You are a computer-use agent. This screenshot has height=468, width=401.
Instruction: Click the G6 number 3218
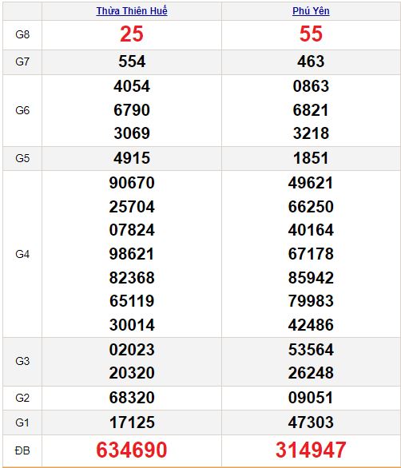311,133
